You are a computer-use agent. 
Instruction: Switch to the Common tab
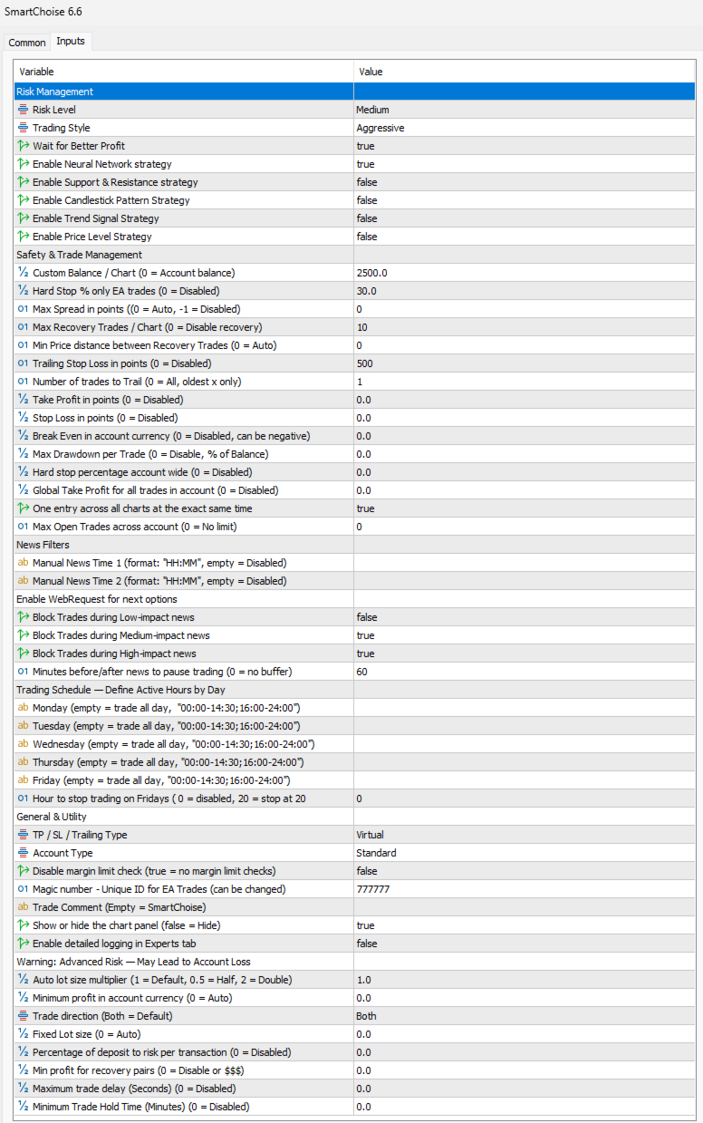pos(27,43)
